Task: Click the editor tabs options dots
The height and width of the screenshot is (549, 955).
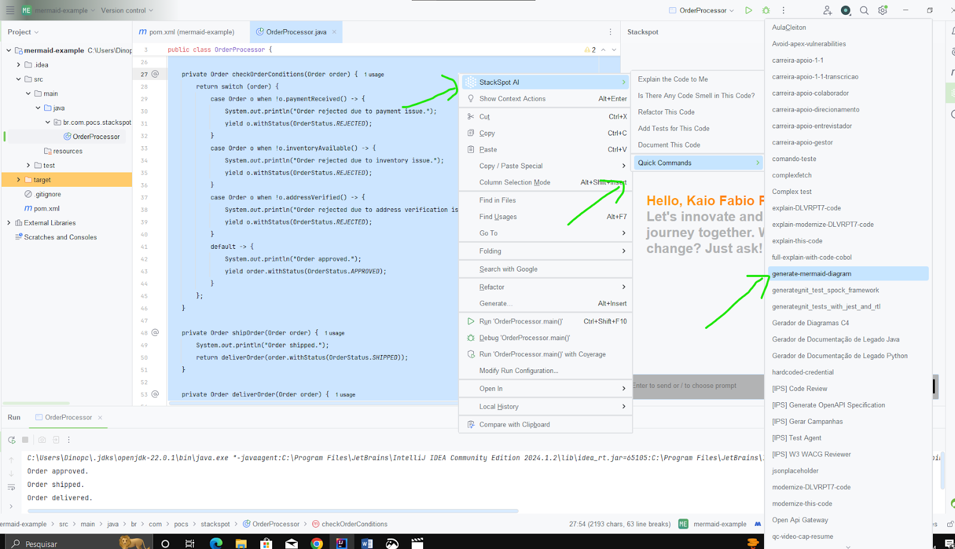Action: coord(610,32)
